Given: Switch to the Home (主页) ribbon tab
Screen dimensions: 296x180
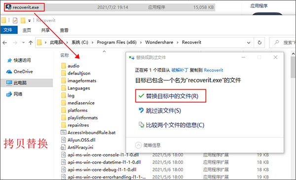Looking at the screenshot, I should click(27, 30).
